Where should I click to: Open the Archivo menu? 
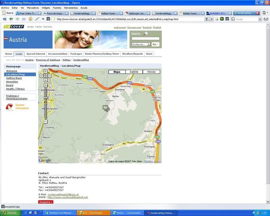pos(5,8)
